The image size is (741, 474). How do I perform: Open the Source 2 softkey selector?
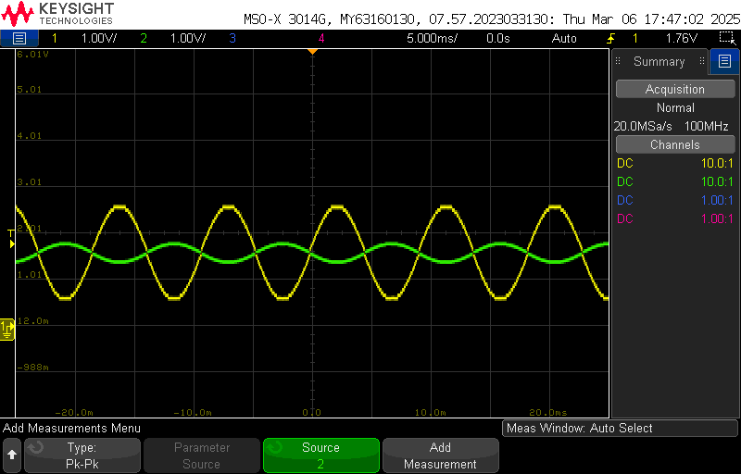(x=320, y=455)
